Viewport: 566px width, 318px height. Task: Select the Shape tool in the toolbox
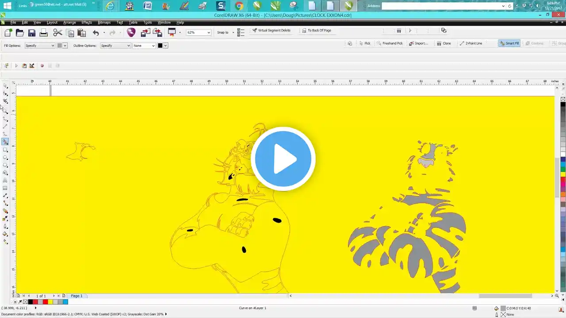click(5, 93)
